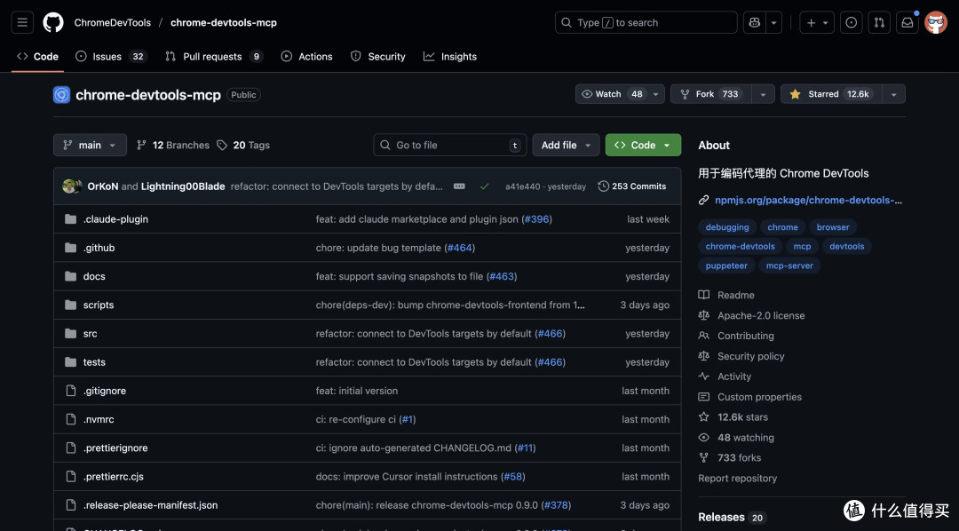The image size is (959, 531).
Task: Select the mcp-server topic tag
Action: (x=789, y=265)
